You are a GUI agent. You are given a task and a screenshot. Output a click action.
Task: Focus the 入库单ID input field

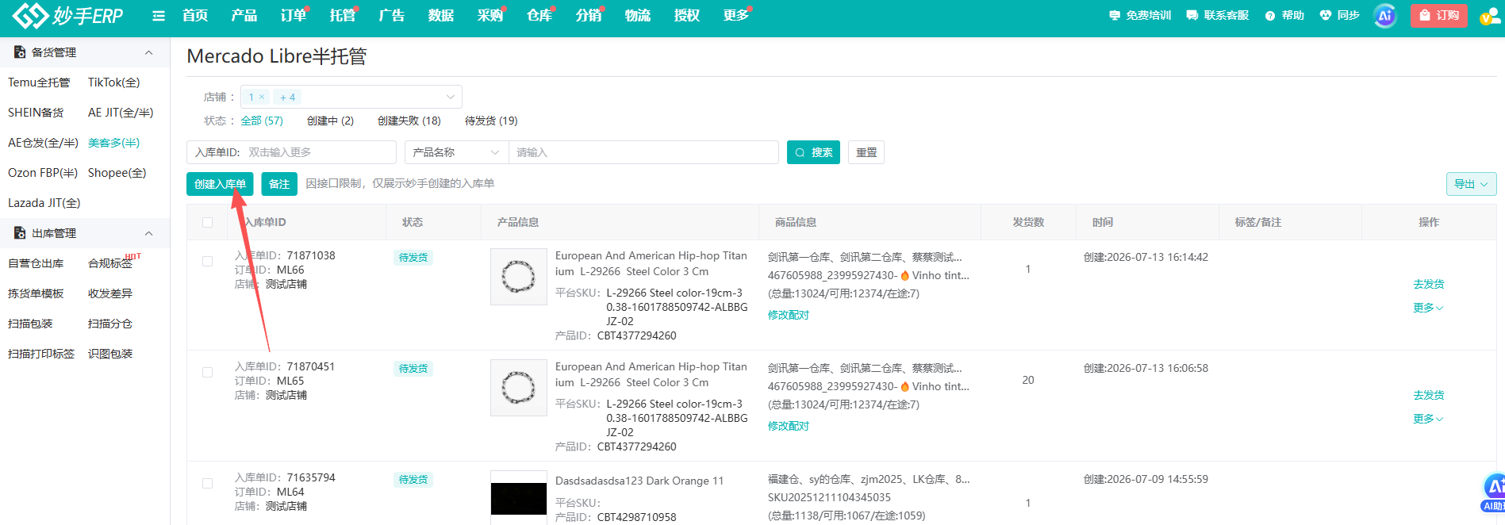pos(291,152)
